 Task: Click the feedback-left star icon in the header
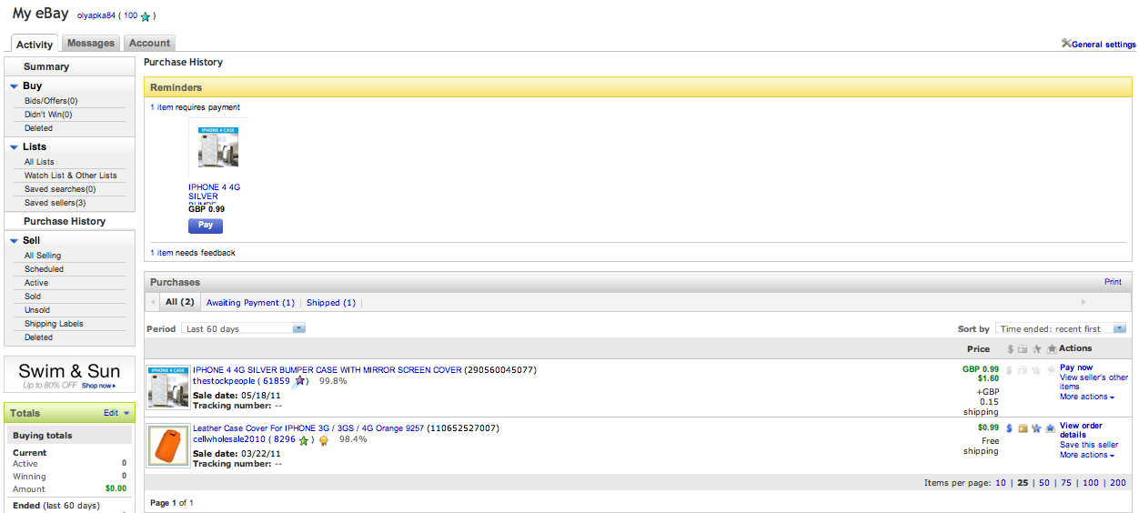[1036, 349]
